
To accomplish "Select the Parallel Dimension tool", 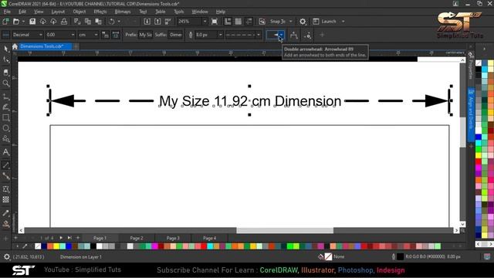I will tap(6, 164).
